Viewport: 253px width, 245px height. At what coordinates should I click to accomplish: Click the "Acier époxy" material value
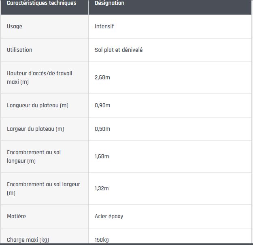pyautogui.click(x=109, y=216)
